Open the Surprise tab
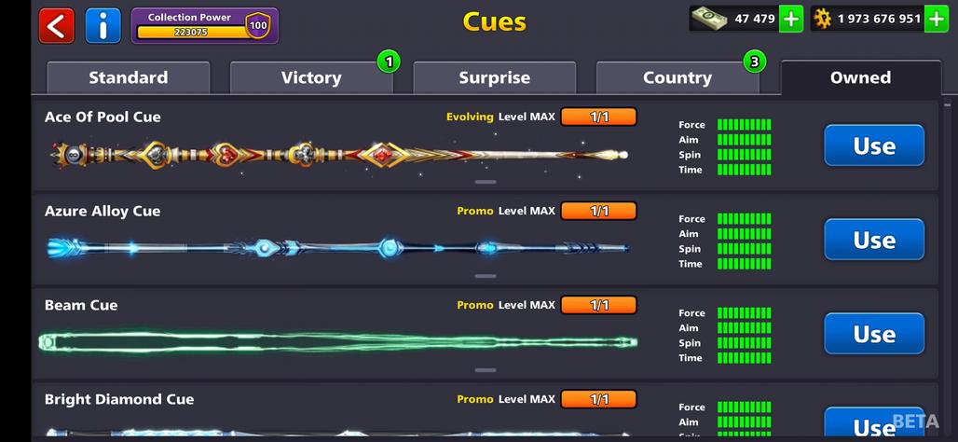 coord(494,77)
